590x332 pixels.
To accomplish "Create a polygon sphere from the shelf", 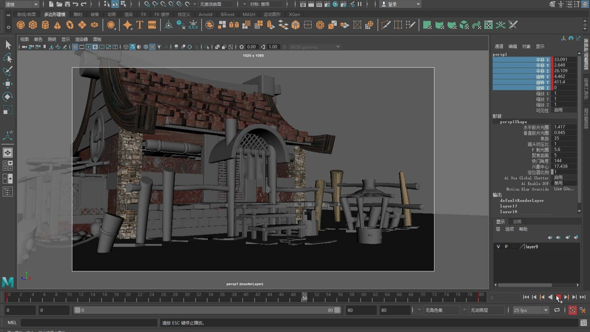I will tap(21, 25).
